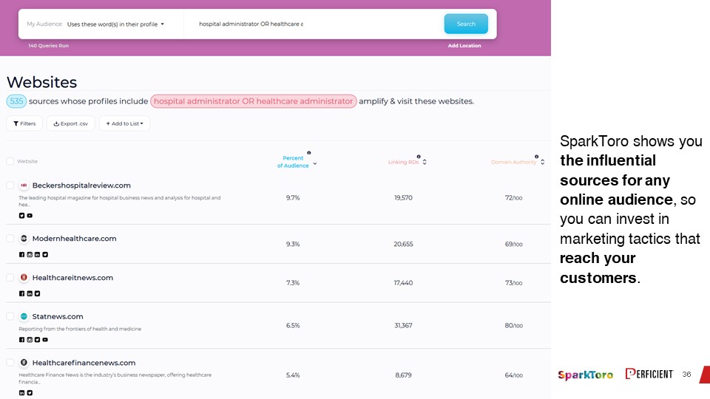710x399 pixels.
Task: Click the '73/100' domain authority value
Action: (x=513, y=283)
